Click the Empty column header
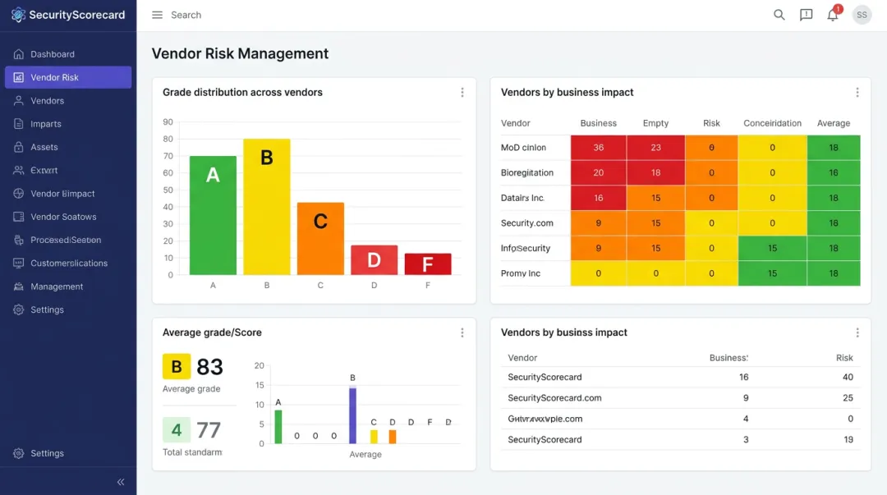 [x=655, y=123]
